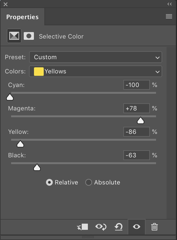Open the Preset dropdown showing Custom

(96, 57)
